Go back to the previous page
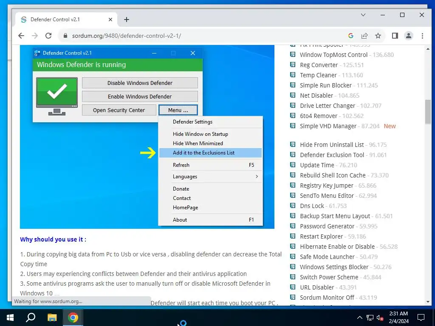Viewport: 435px width, 326px height. (21, 36)
